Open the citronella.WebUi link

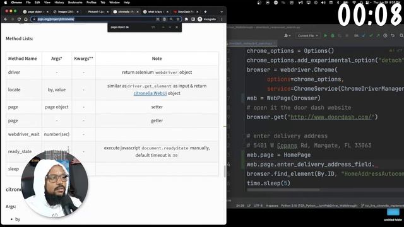(x=150, y=93)
